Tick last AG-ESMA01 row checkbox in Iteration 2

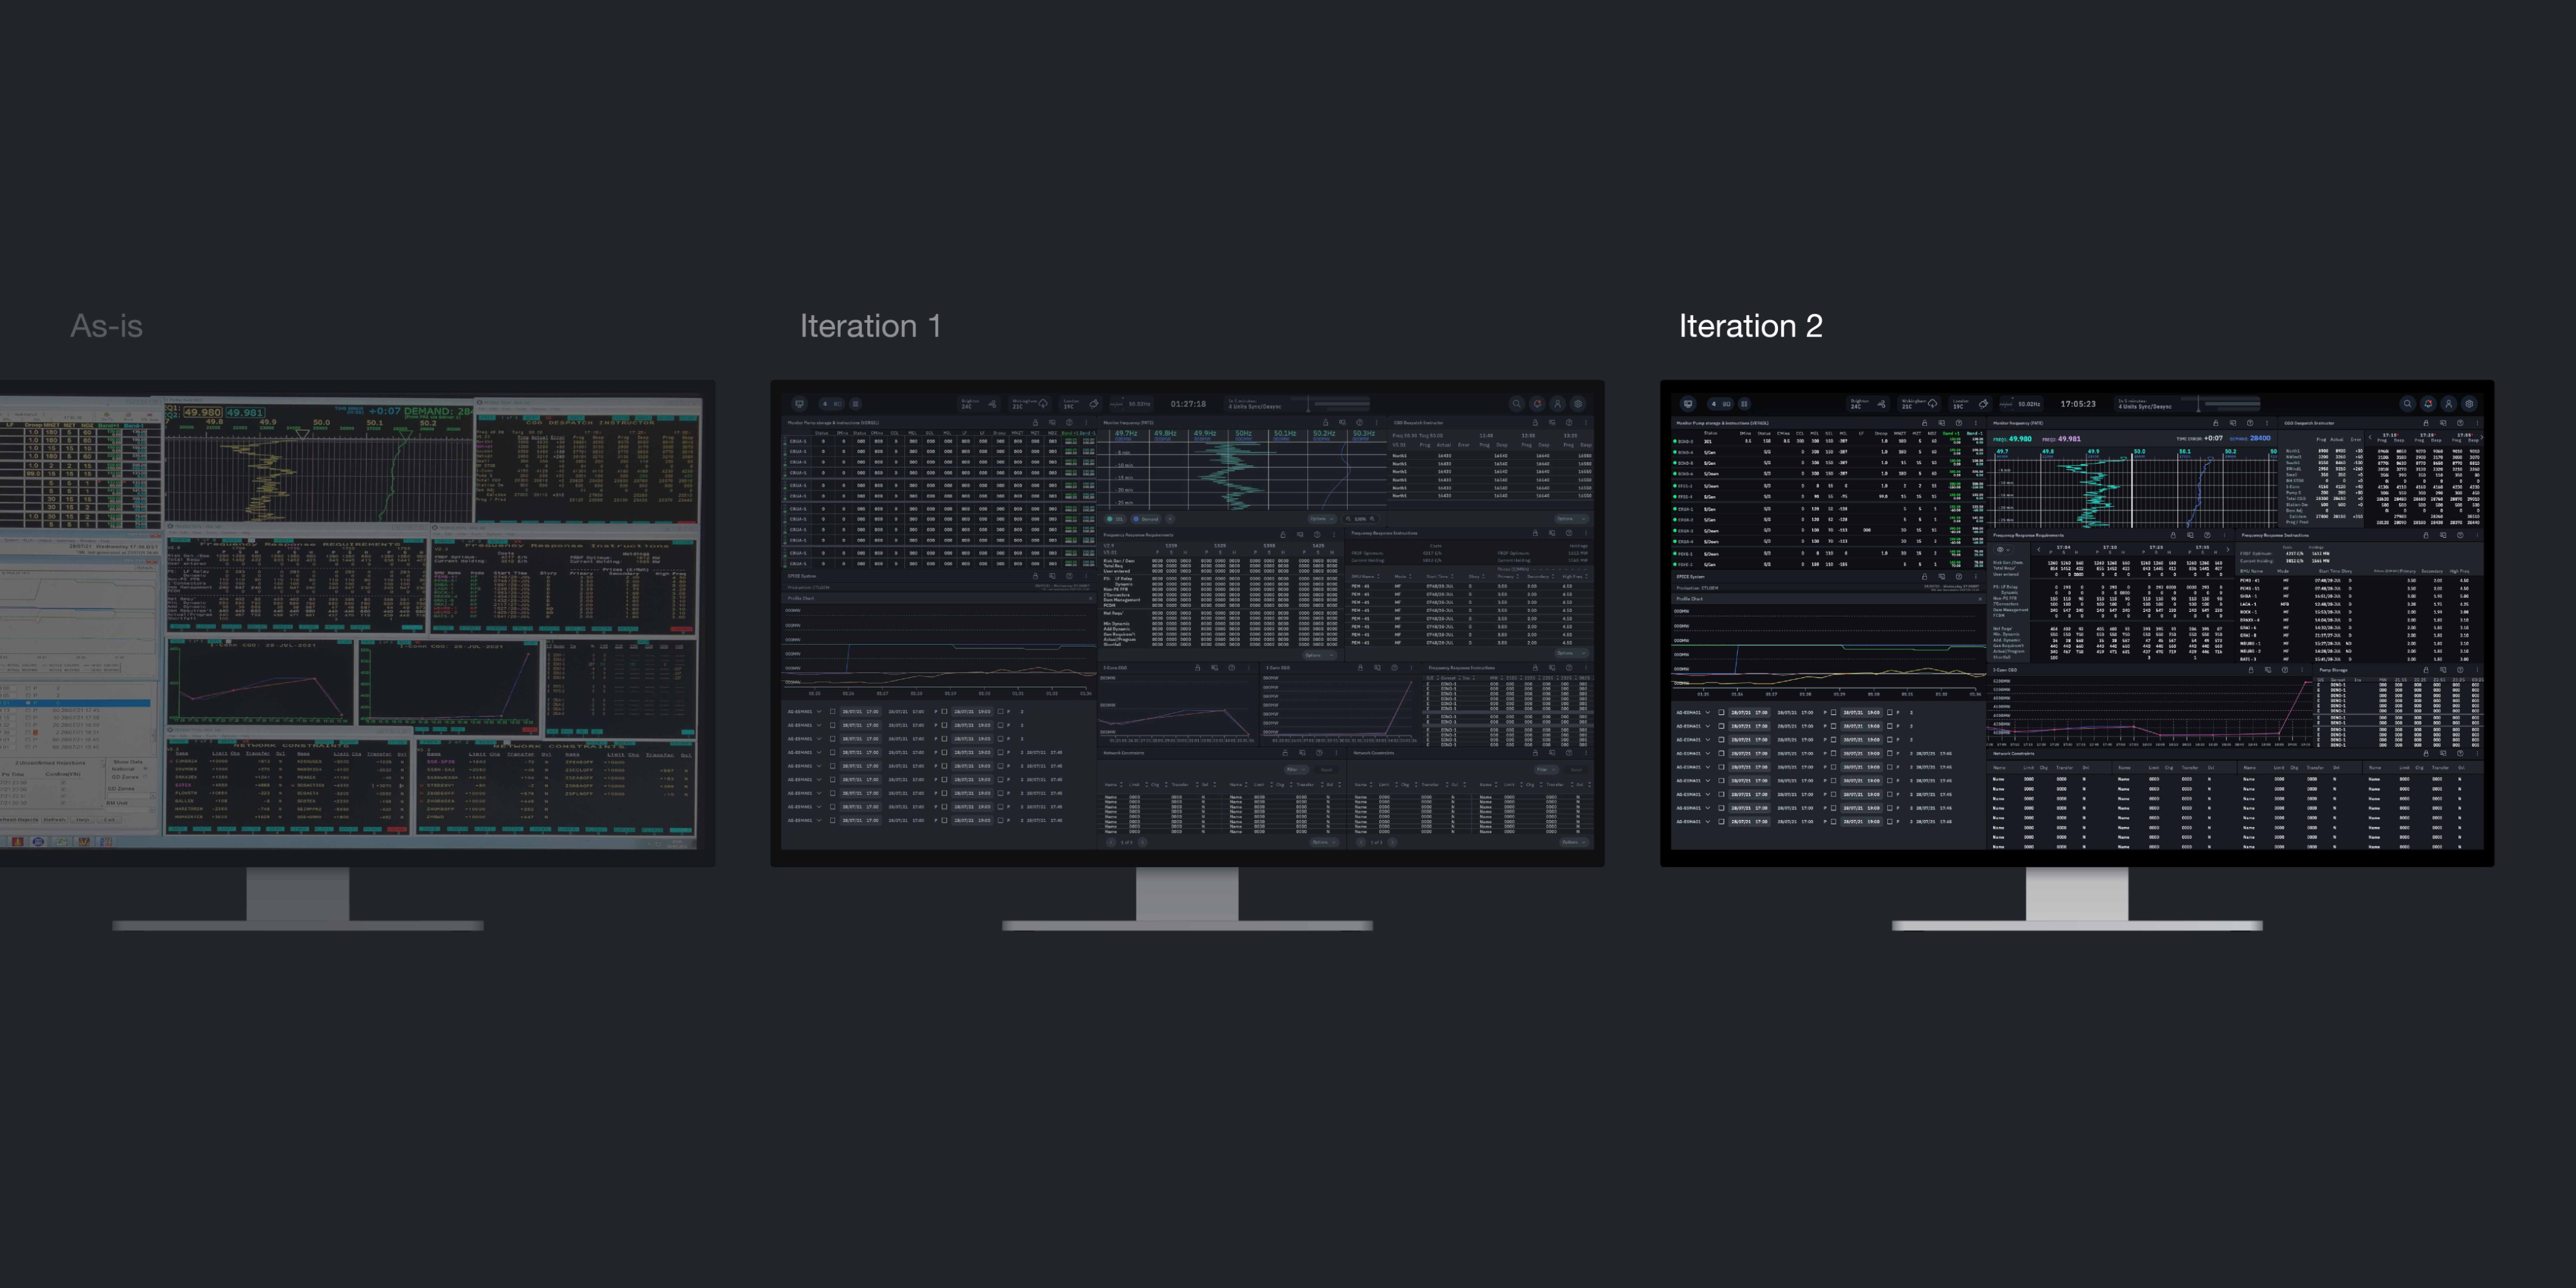click(x=1721, y=821)
